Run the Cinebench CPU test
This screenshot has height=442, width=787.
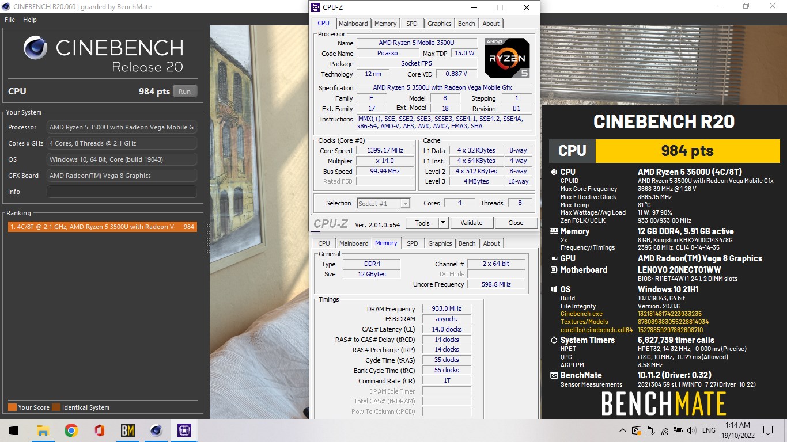(x=184, y=92)
